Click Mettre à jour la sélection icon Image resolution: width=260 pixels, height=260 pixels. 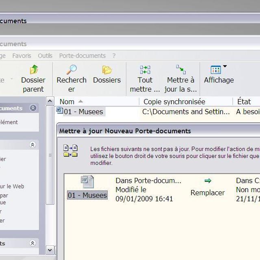(x=181, y=70)
